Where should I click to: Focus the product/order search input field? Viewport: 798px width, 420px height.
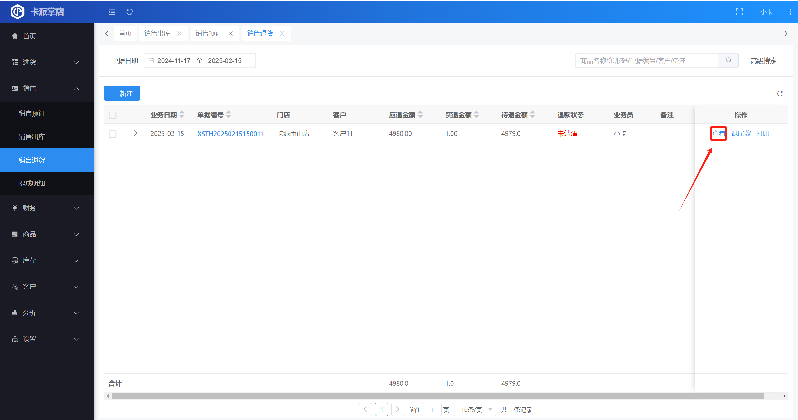click(x=646, y=60)
